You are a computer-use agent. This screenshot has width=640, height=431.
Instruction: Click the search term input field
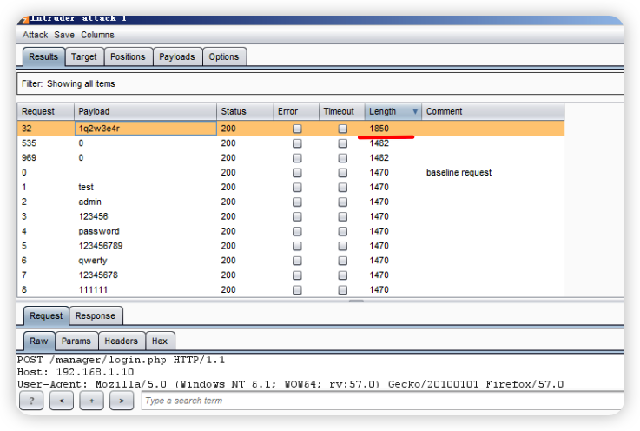coord(382,401)
